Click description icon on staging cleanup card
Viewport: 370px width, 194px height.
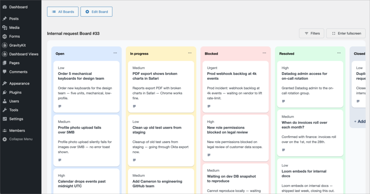134,160
